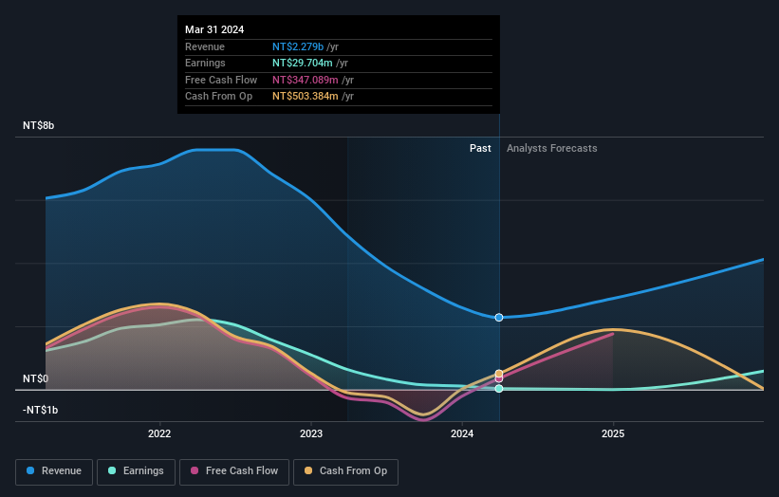
Task: Click the Revenue row label in tooltip
Action: point(205,46)
